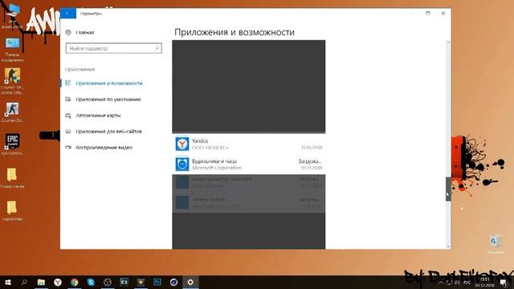Select the This PC desktop icon
Screen dimensions: 514x289
[x=13, y=16]
